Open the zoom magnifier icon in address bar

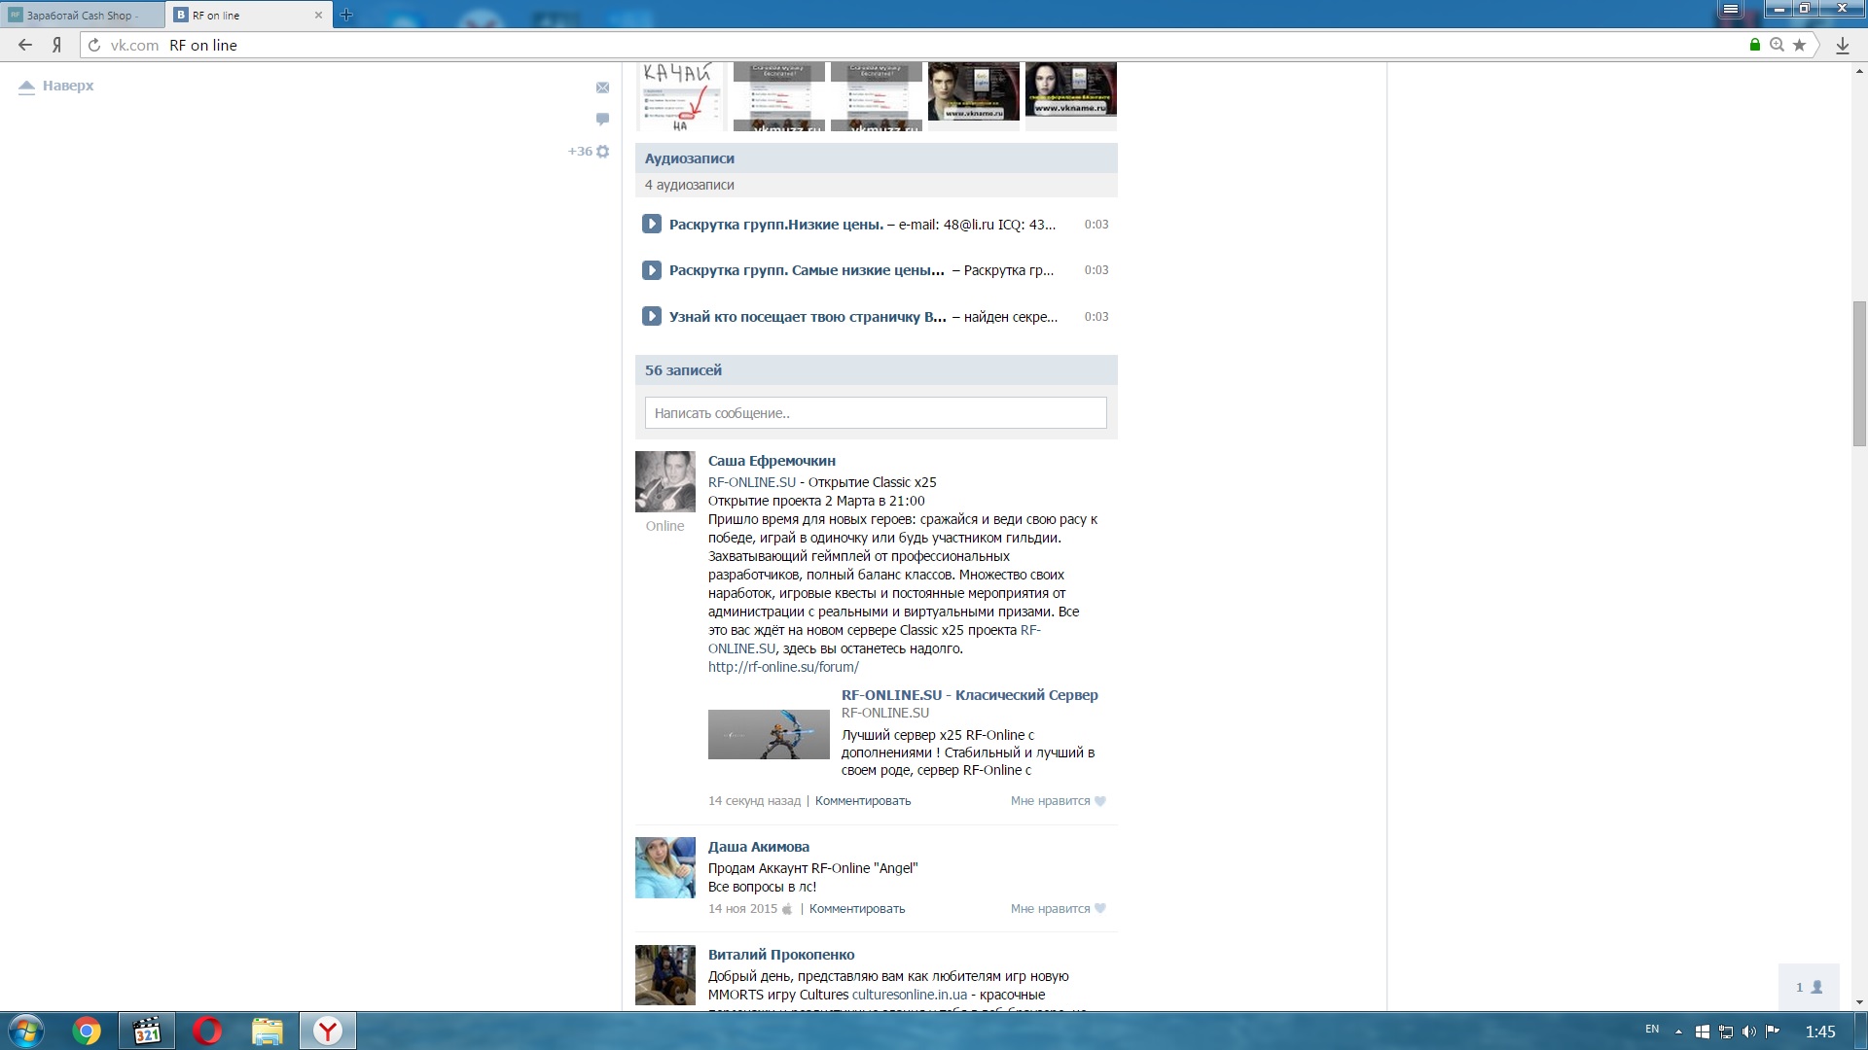point(1777,45)
